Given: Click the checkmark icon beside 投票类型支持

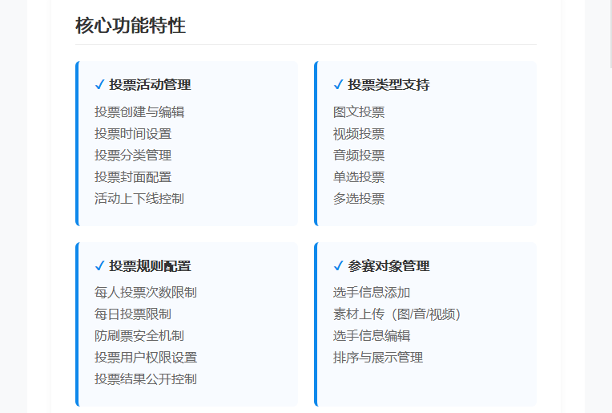Looking at the screenshot, I should click(338, 84).
